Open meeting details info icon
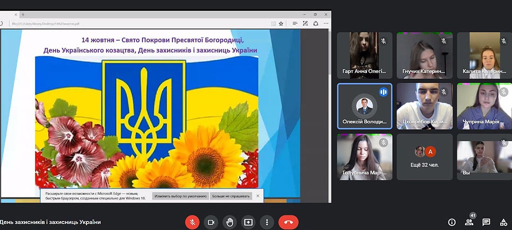The width and height of the screenshot is (512, 230). tap(452, 222)
